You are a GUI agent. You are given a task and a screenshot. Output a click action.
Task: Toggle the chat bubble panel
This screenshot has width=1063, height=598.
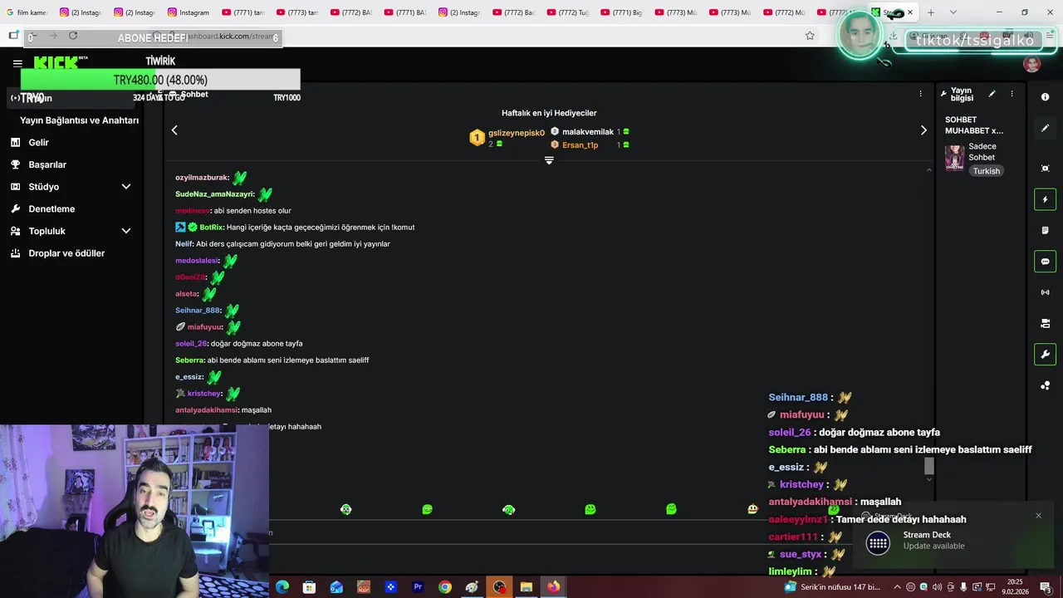1045,262
